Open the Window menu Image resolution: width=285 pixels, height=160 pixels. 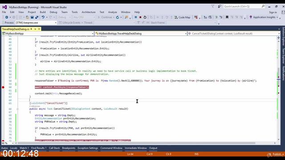(126, 12)
